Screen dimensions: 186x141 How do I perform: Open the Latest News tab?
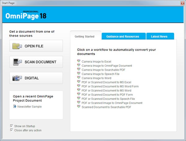[x=159, y=37]
